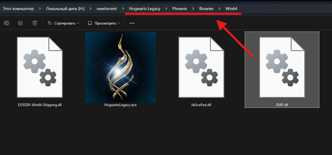332x155 pixels.
Task: Select the EOSSDK-Win64-Shipping.dll file icon
Action: click(40, 67)
